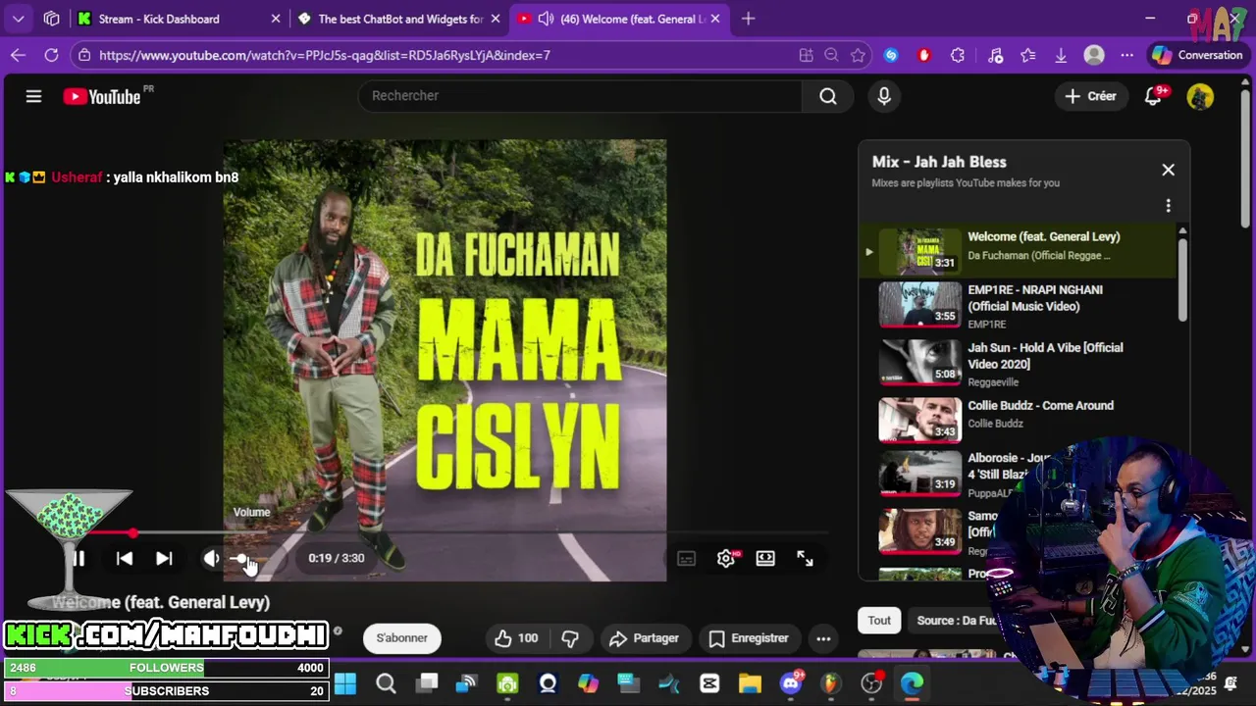Open the browser profile icon
The width and height of the screenshot is (1256, 706).
tap(1094, 55)
